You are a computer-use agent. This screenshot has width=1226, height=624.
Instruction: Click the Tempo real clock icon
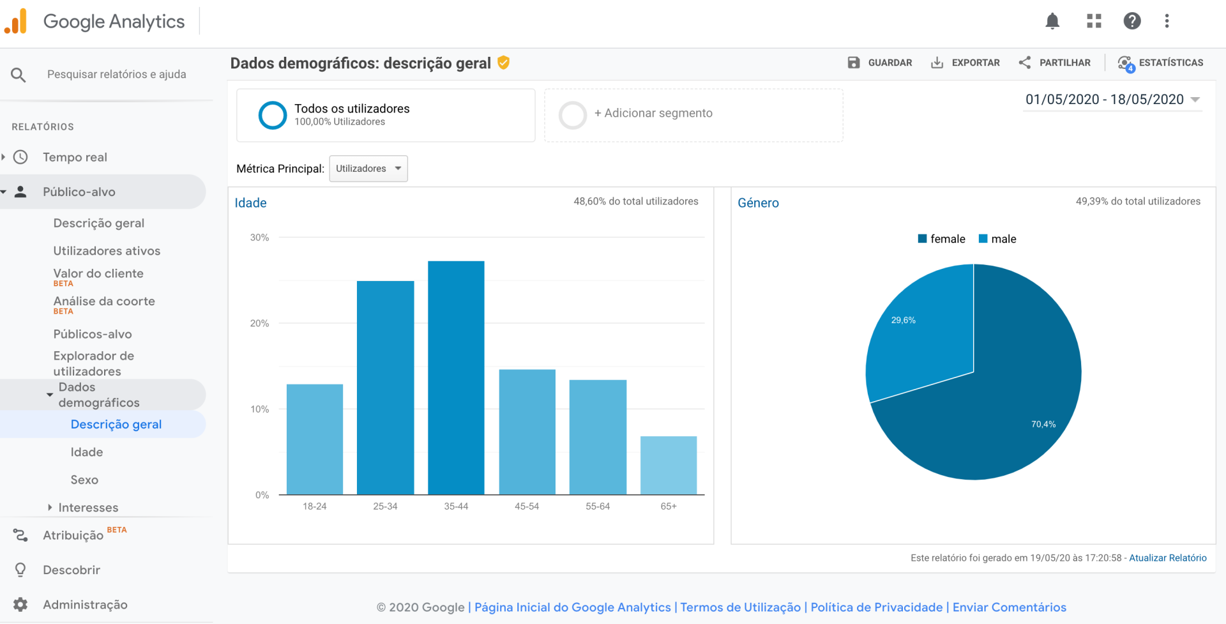pyautogui.click(x=20, y=157)
